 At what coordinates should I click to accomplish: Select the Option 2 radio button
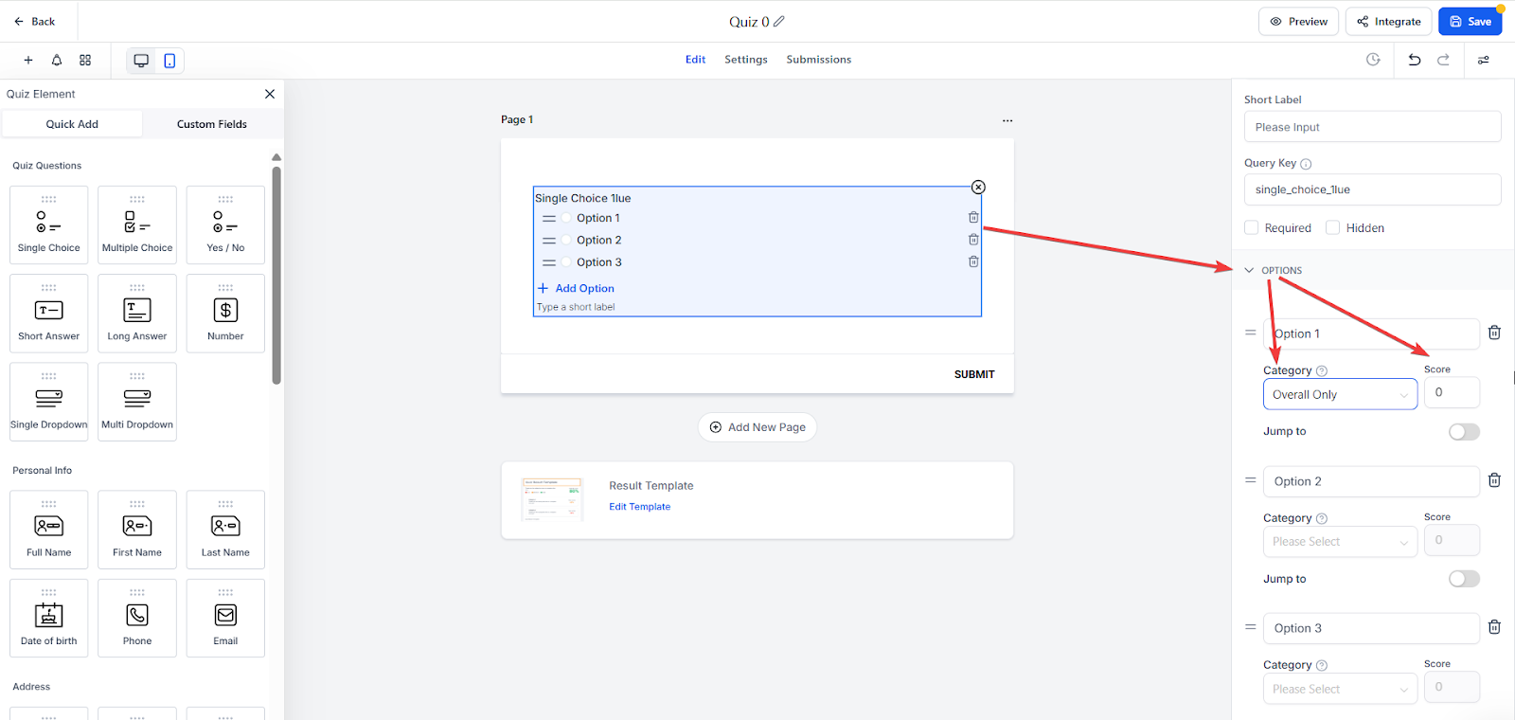[x=566, y=241]
